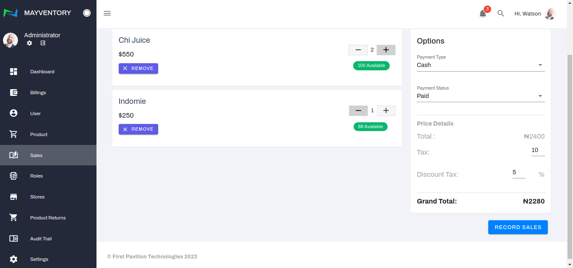Click the logout icon under Administrator

click(43, 43)
